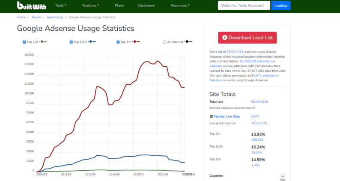Click the 13.93% Top 1m percentage
The height and width of the screenshot is (181, 340).
(258, 134)
